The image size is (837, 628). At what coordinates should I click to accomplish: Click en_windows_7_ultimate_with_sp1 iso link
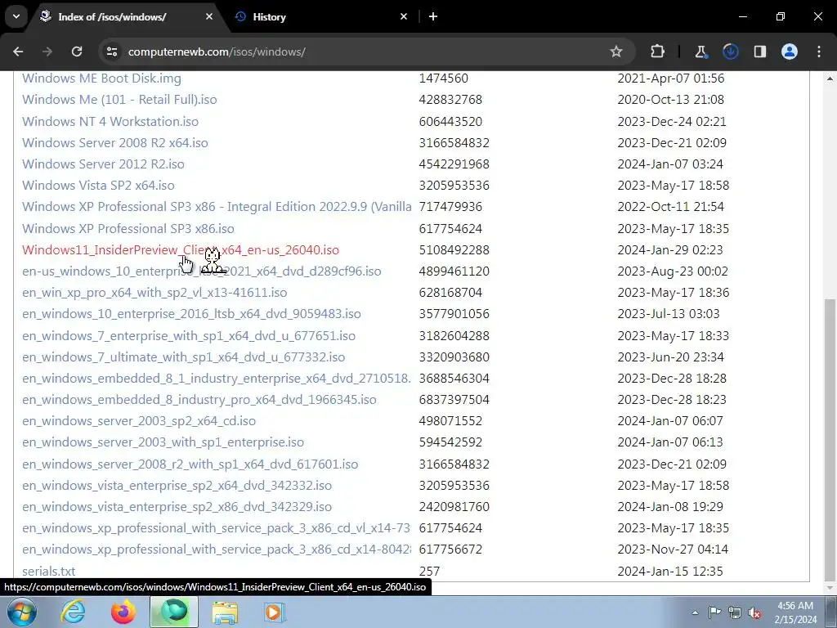(183, 357)
